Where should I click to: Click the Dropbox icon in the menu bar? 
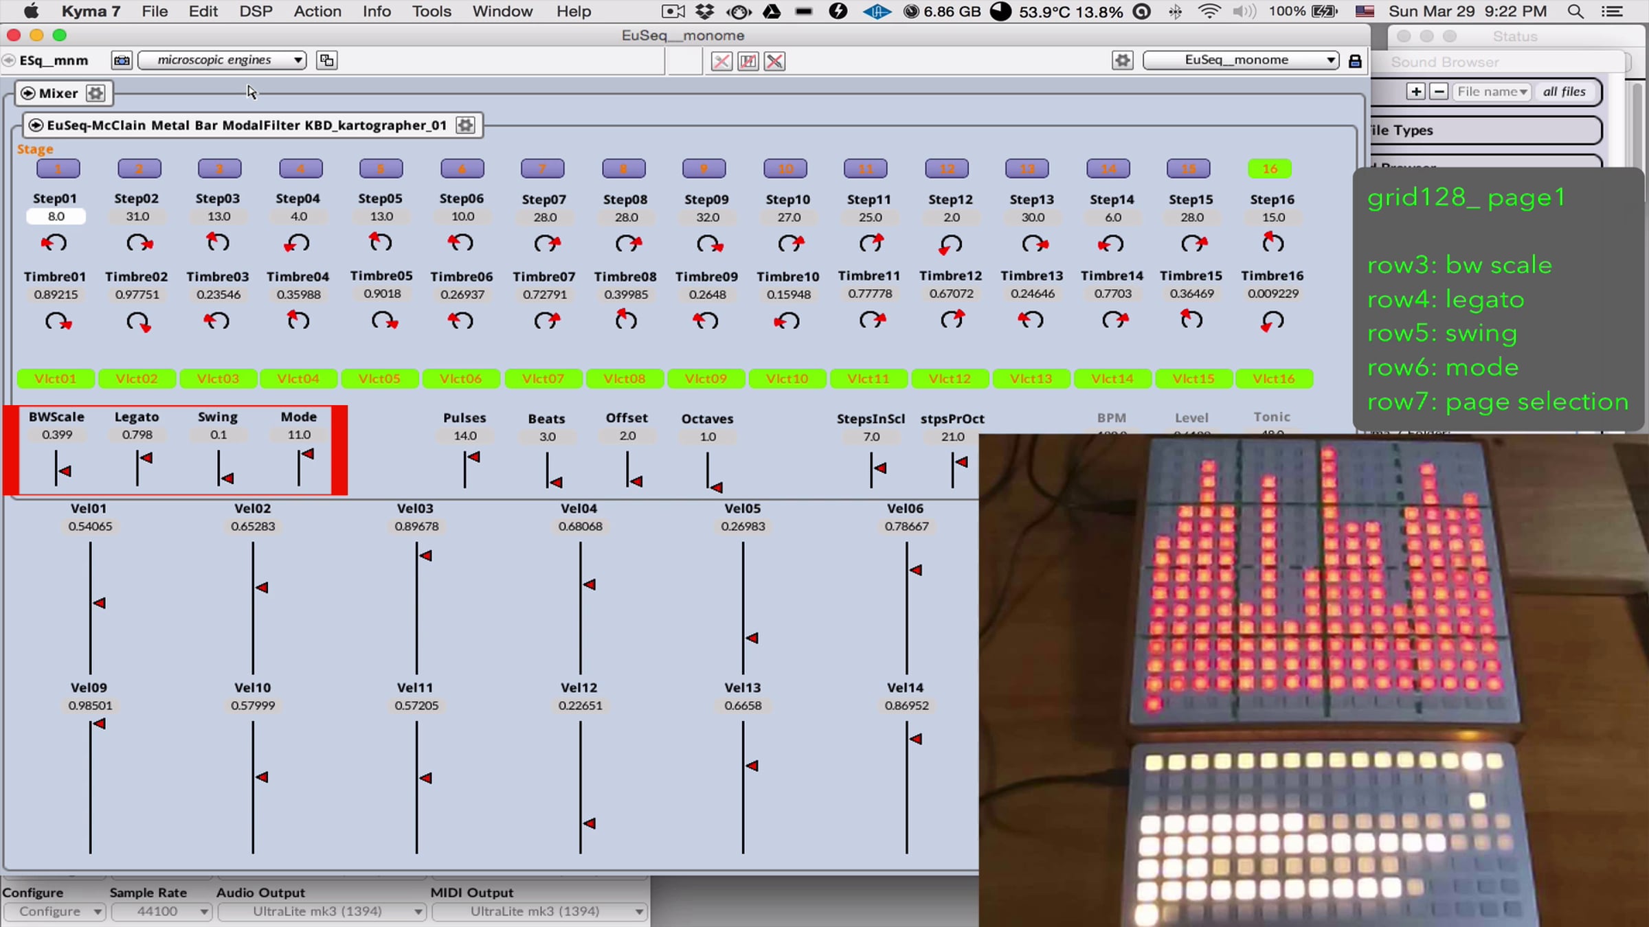(x=704, y=12)
